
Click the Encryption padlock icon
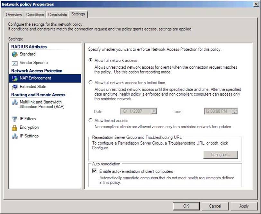14,128
